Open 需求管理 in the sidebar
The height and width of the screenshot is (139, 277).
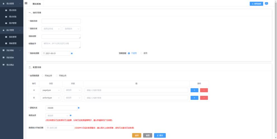pos(12,23)
